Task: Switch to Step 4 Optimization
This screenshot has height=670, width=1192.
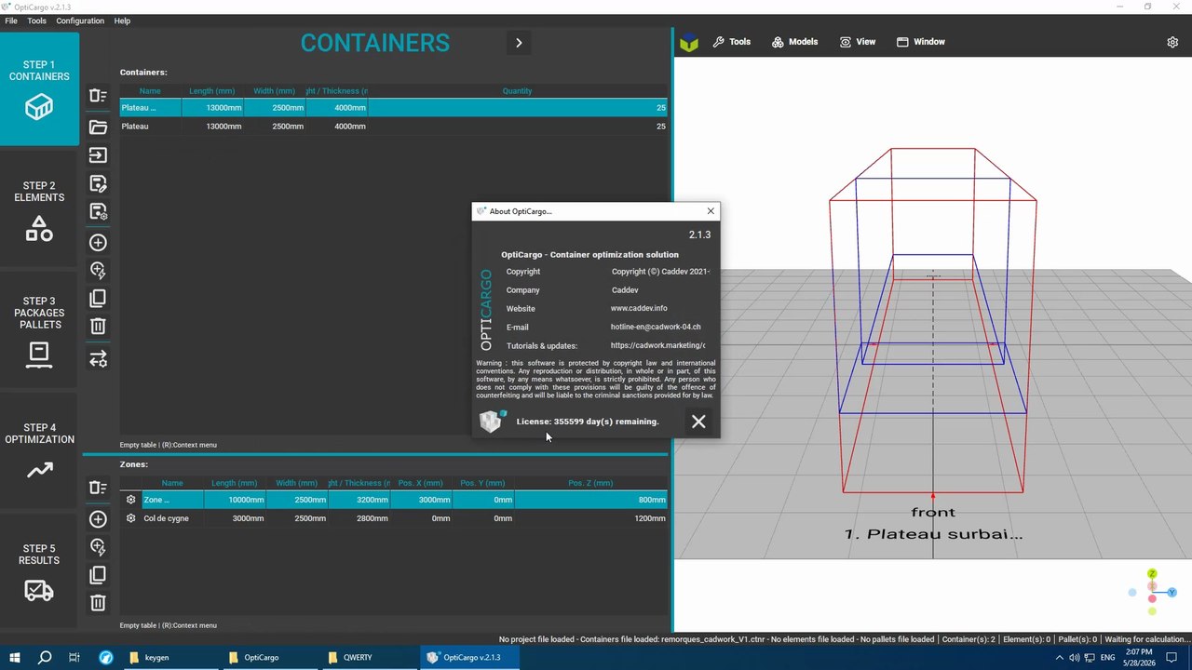Action: [x=39, y=451]
